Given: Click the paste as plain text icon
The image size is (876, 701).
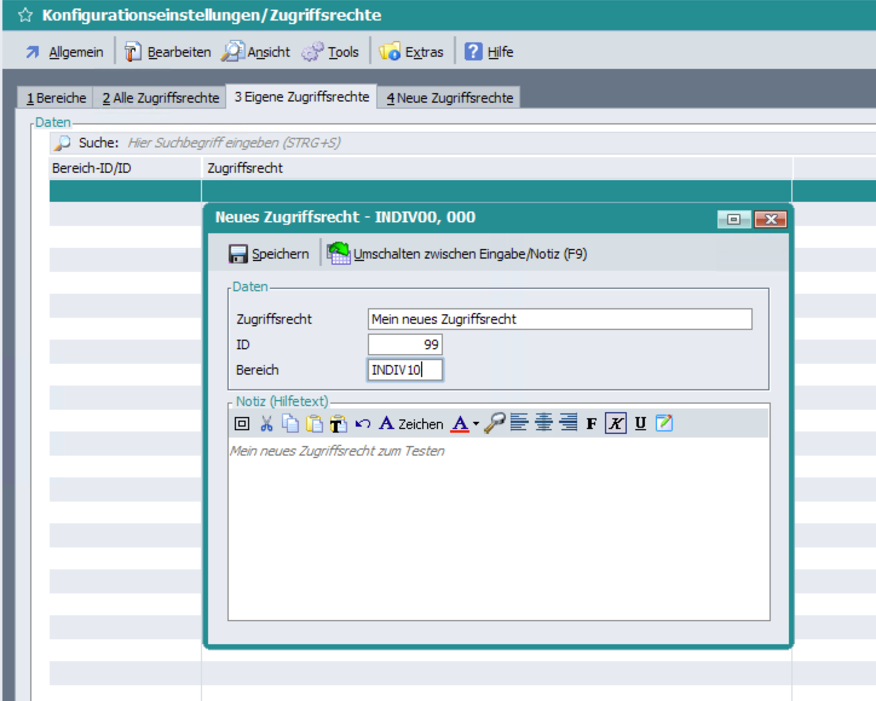Looking at the screenshot, I should [338, 424].
